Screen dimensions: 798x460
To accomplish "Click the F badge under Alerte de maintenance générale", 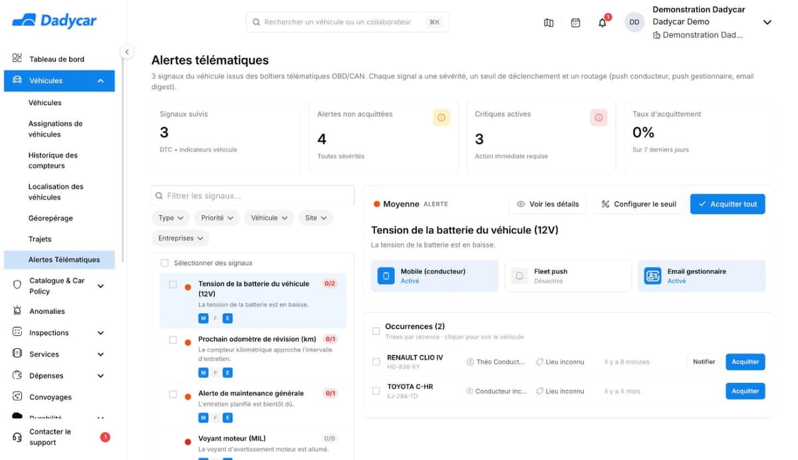I will click(x=215, y=417).
